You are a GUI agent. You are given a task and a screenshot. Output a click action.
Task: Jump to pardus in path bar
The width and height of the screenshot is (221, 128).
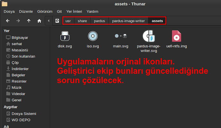pos(100,21)
